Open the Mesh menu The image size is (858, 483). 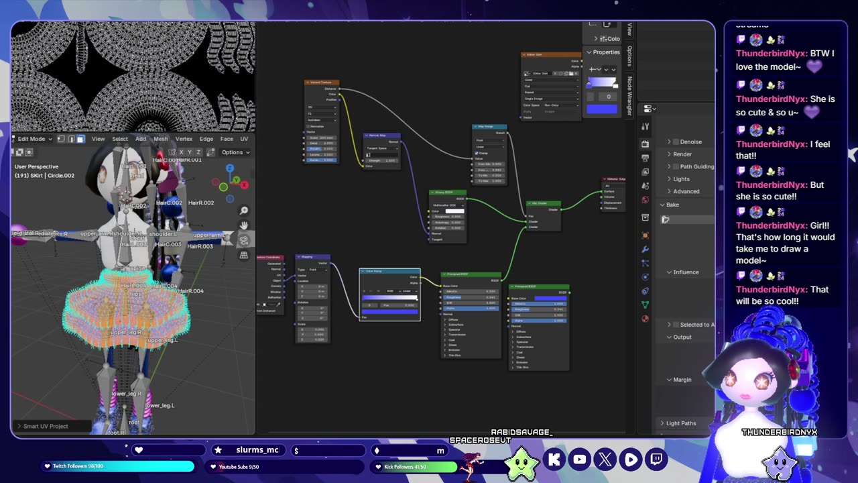[x=161, y=139]
